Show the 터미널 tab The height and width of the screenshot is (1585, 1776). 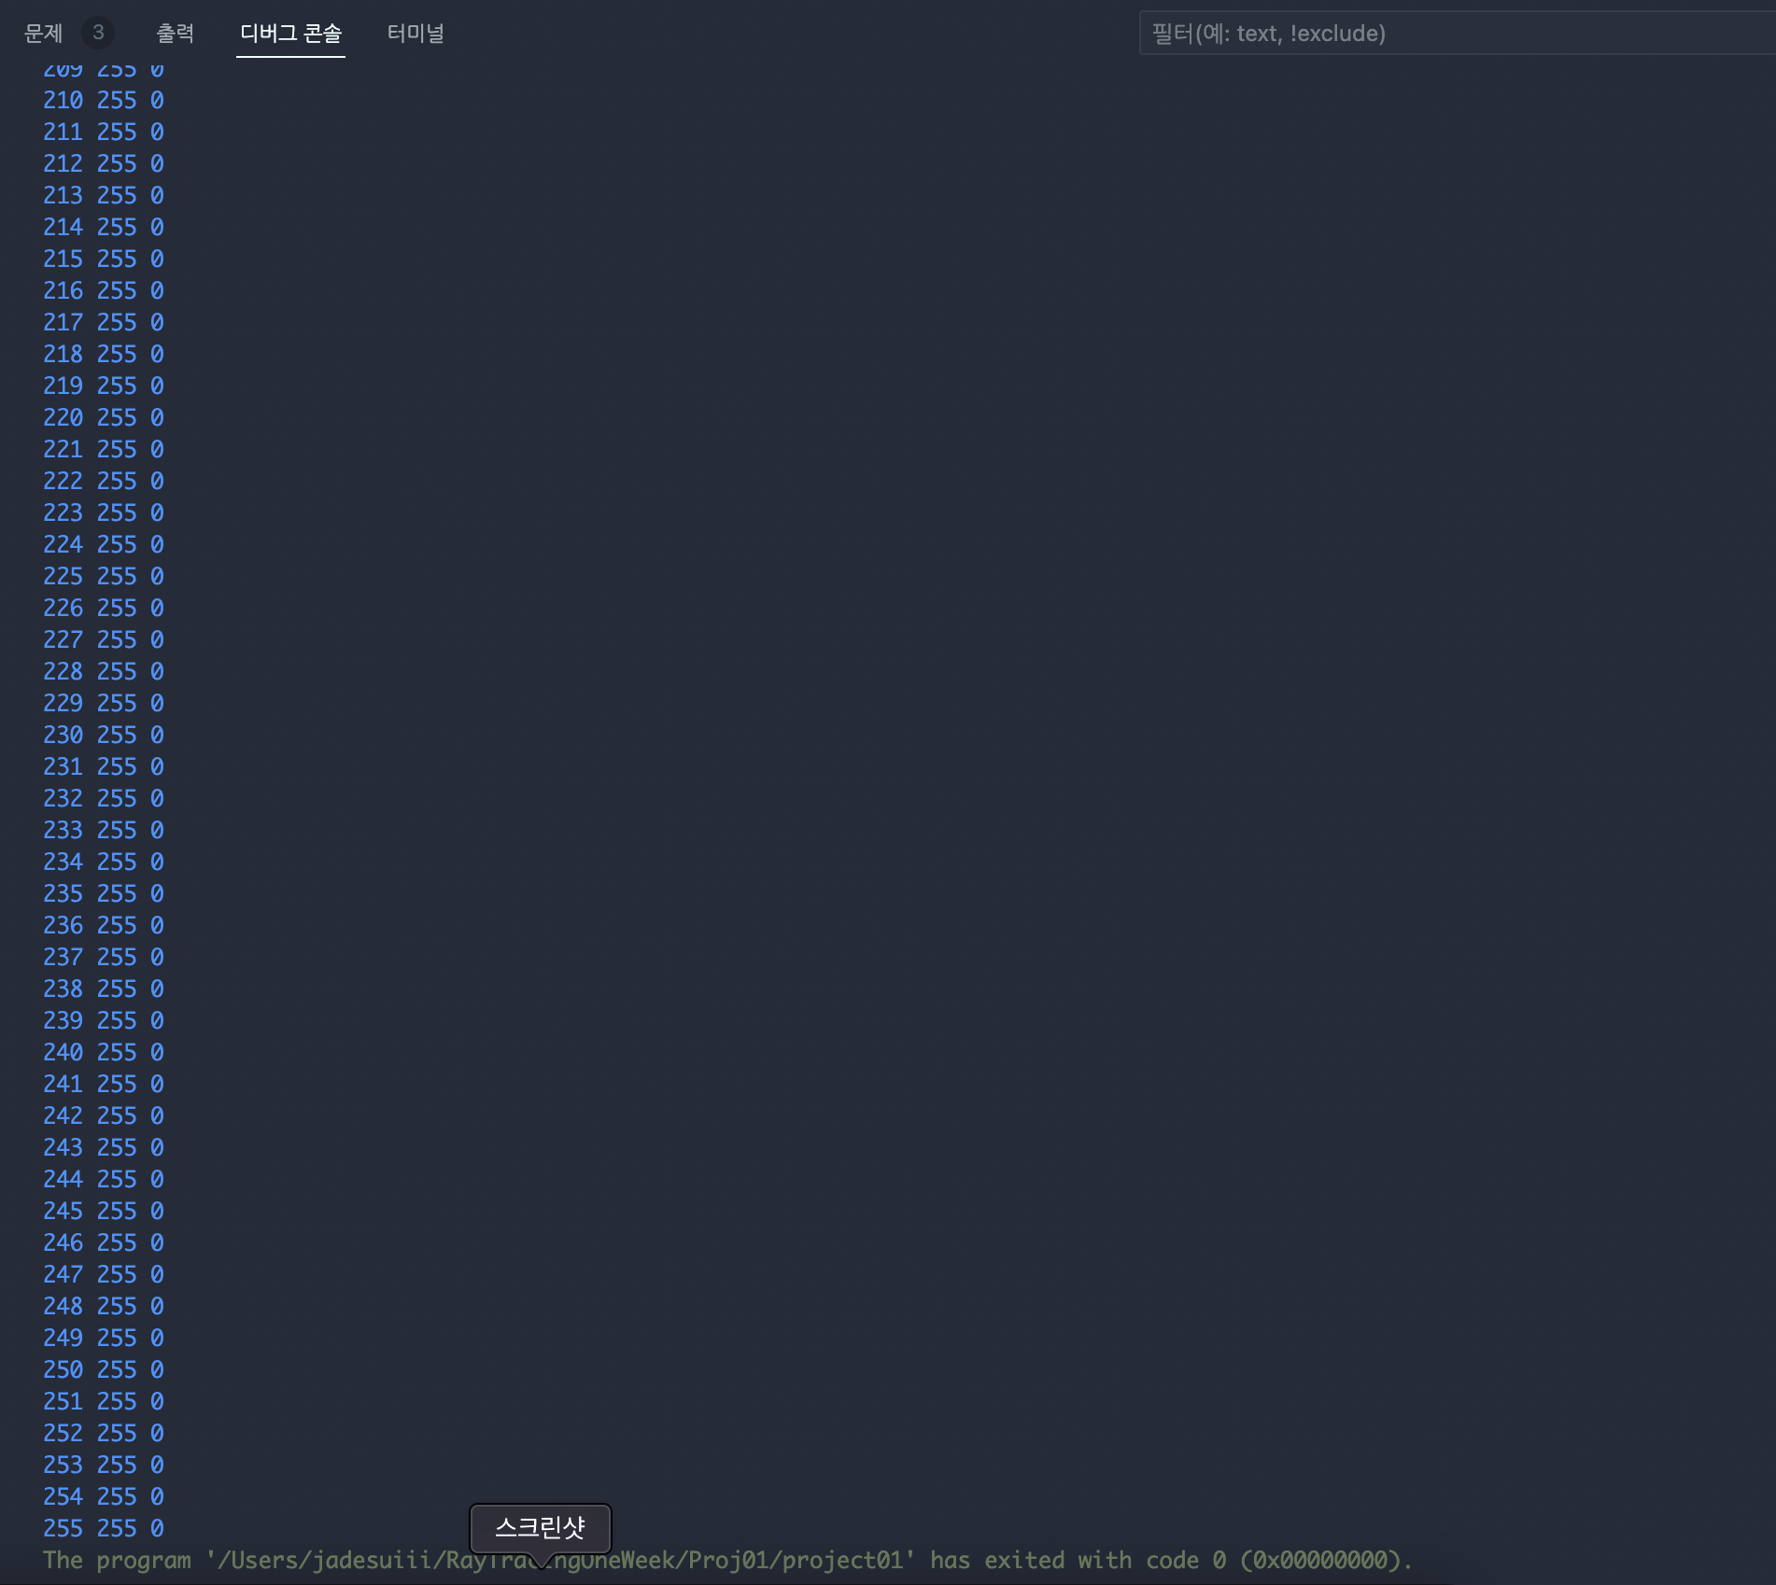[x=416, y=34]
